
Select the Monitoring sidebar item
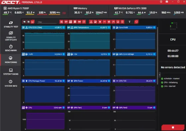[11, 60]
